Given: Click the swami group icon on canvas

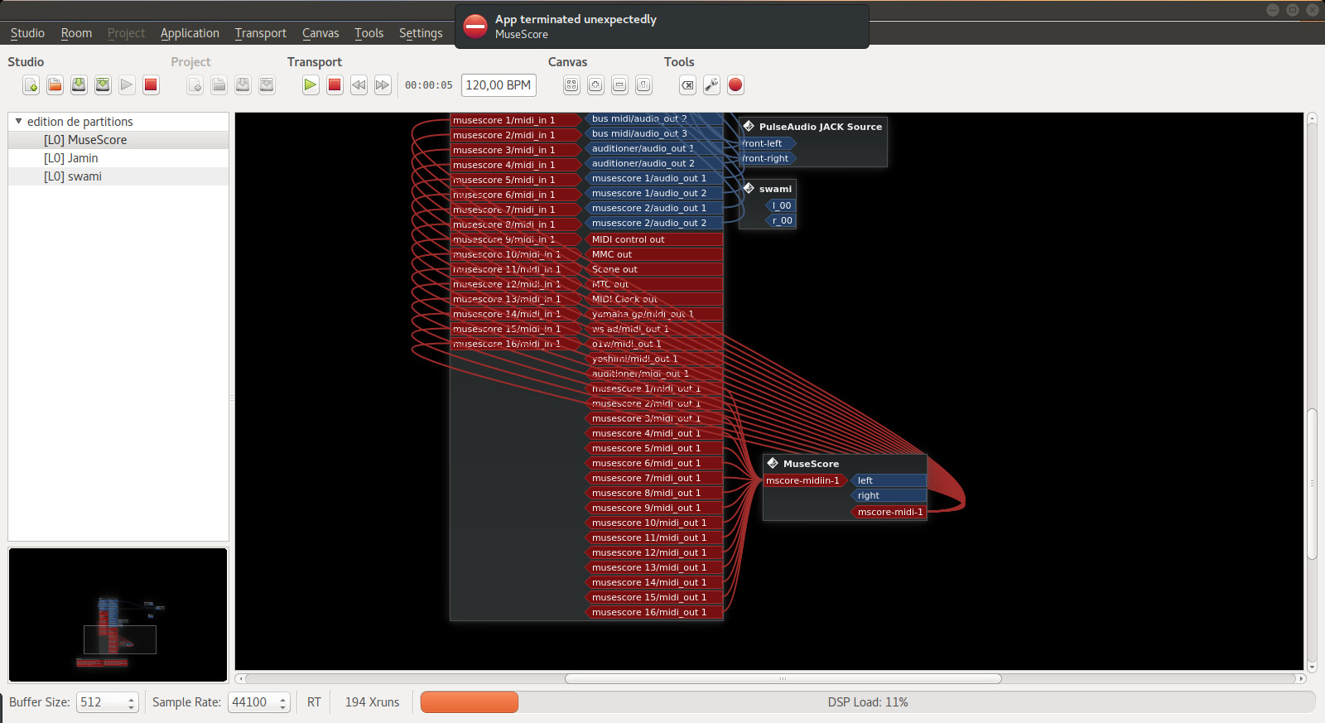Looking at the screenshot, I should coord(749,188).
